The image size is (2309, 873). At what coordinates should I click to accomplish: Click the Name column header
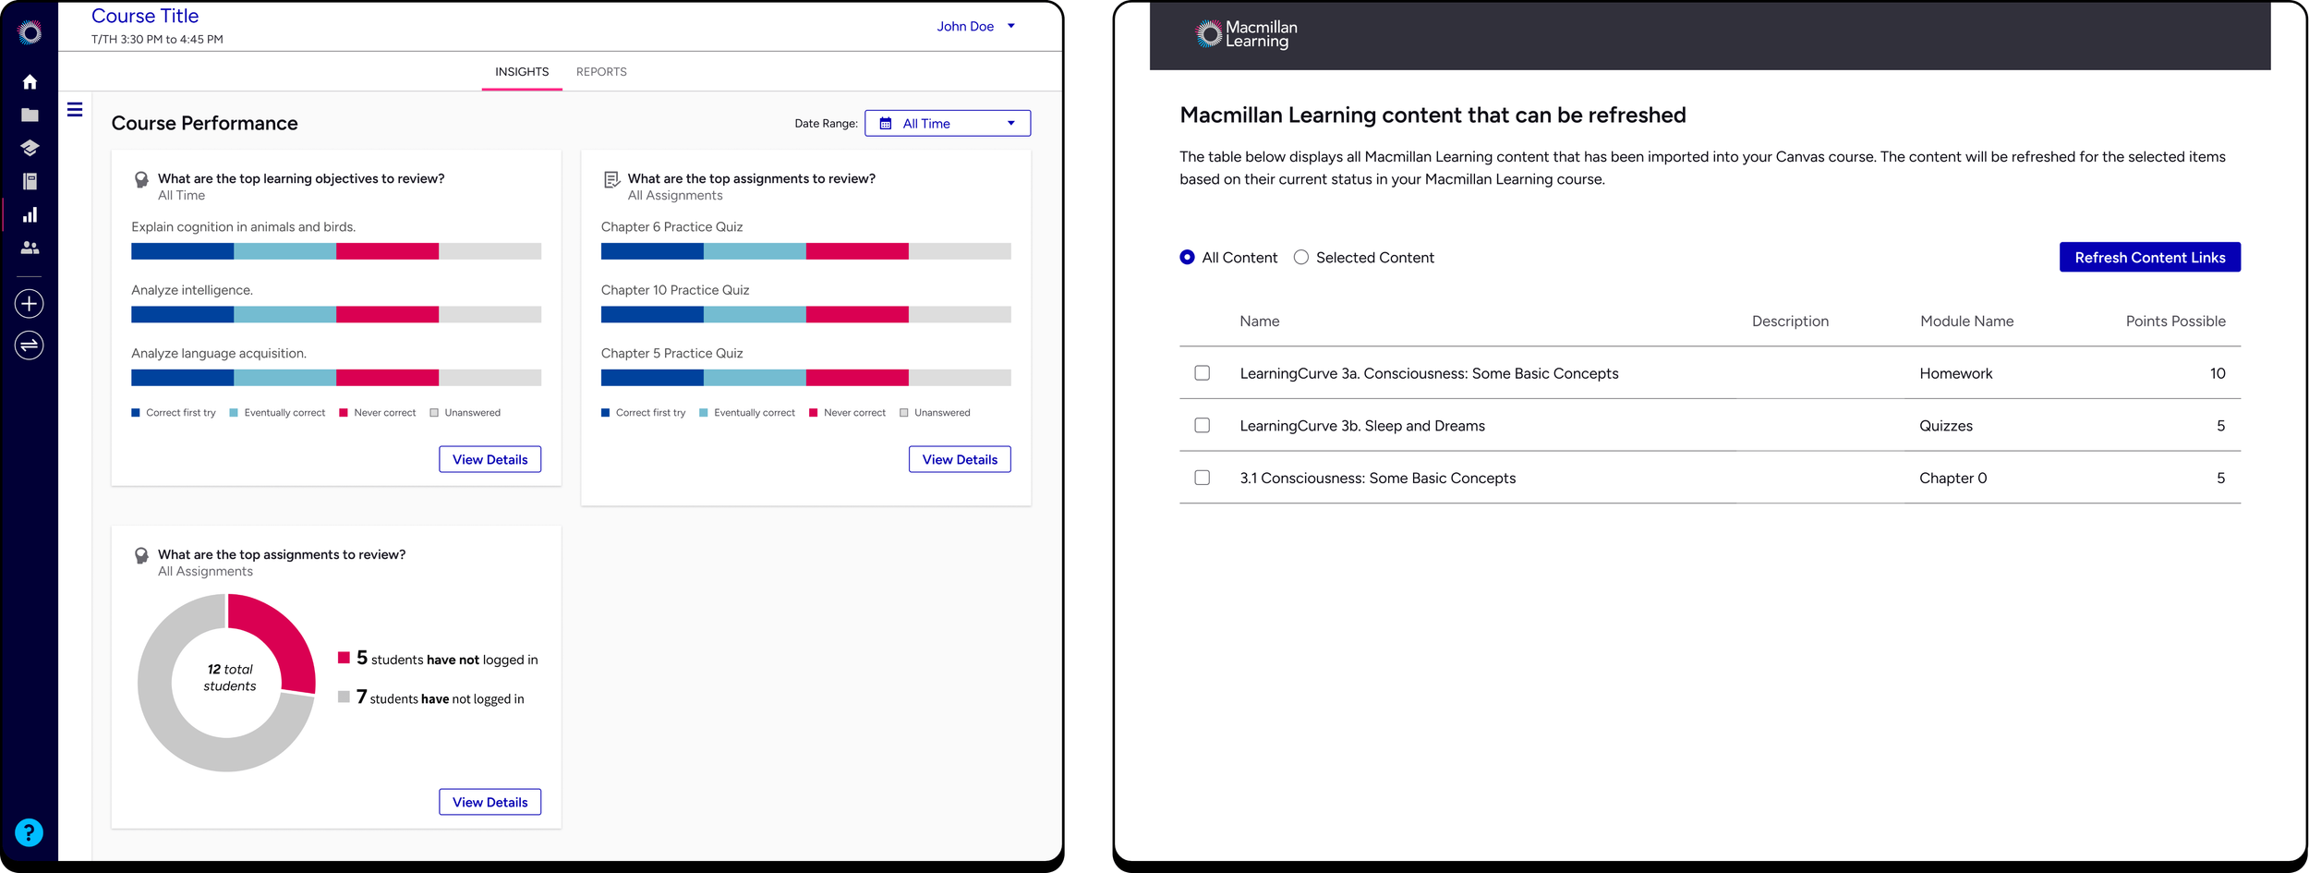coord(1259,321)
